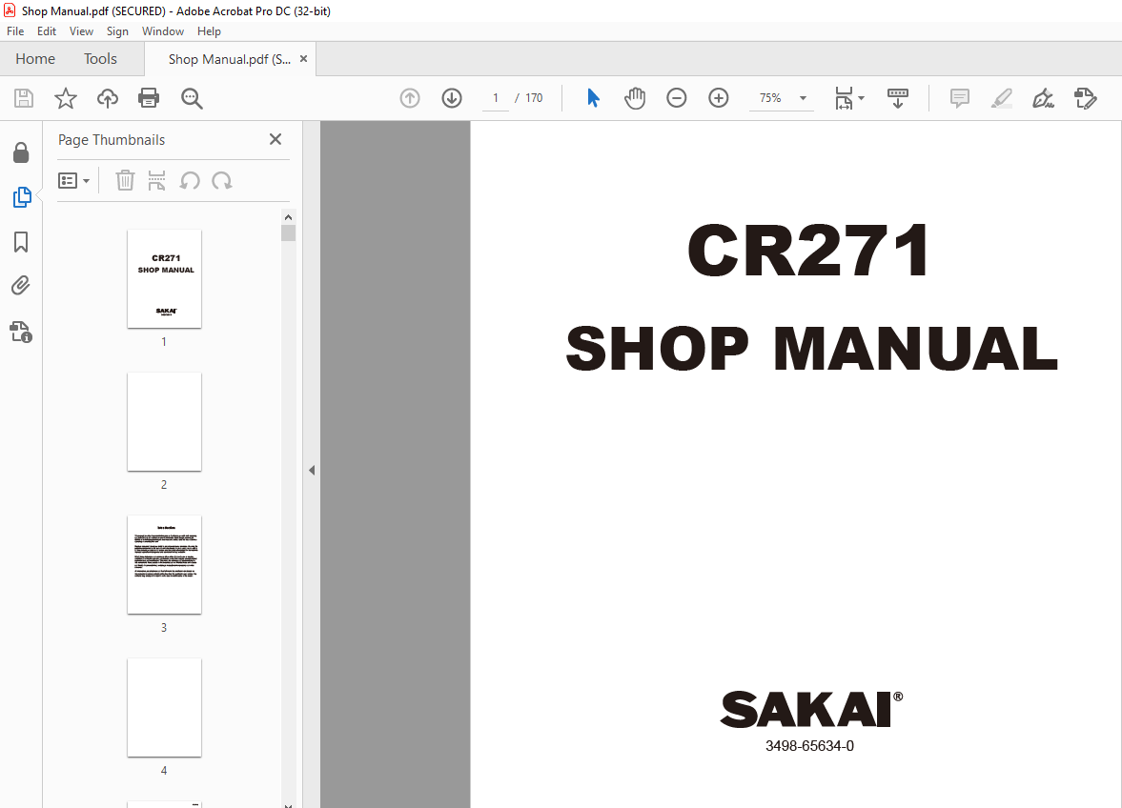Open the Sign document pen icon
This screenshot has width=1122, height=808.
tap(1043, 98)
